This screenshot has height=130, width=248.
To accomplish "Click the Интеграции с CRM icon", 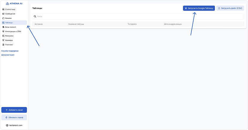I will point(3,31).
